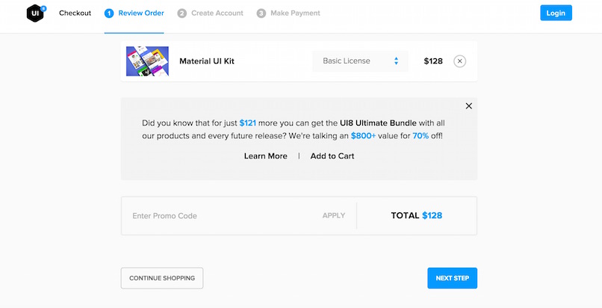Remove Material UI Kit from cart

(x=459, y=61)
